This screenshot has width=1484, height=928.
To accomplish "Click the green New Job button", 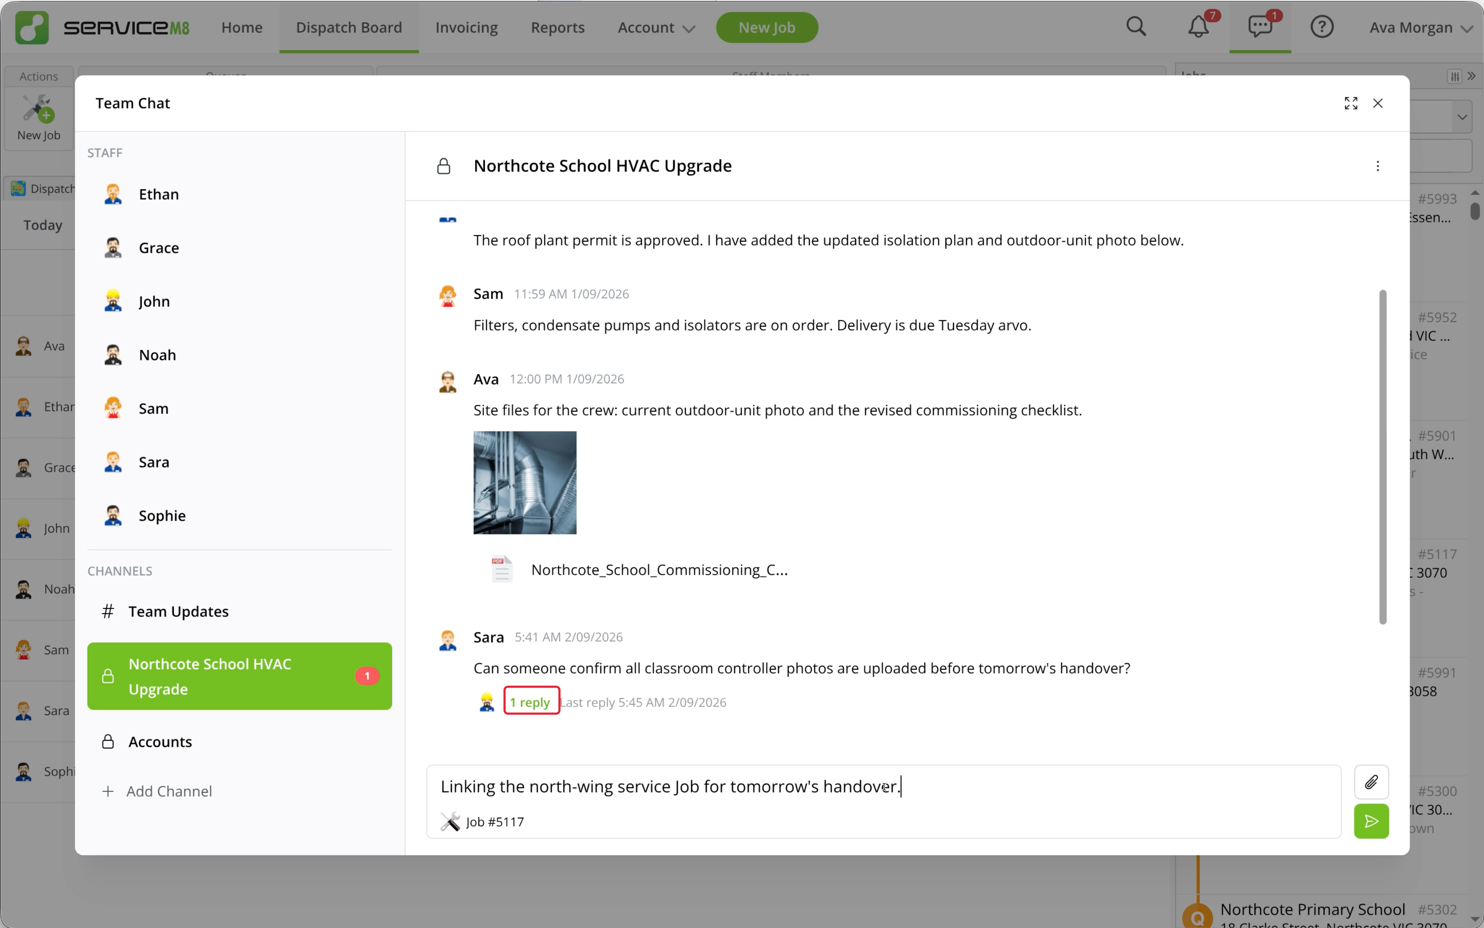I will 766,27.
